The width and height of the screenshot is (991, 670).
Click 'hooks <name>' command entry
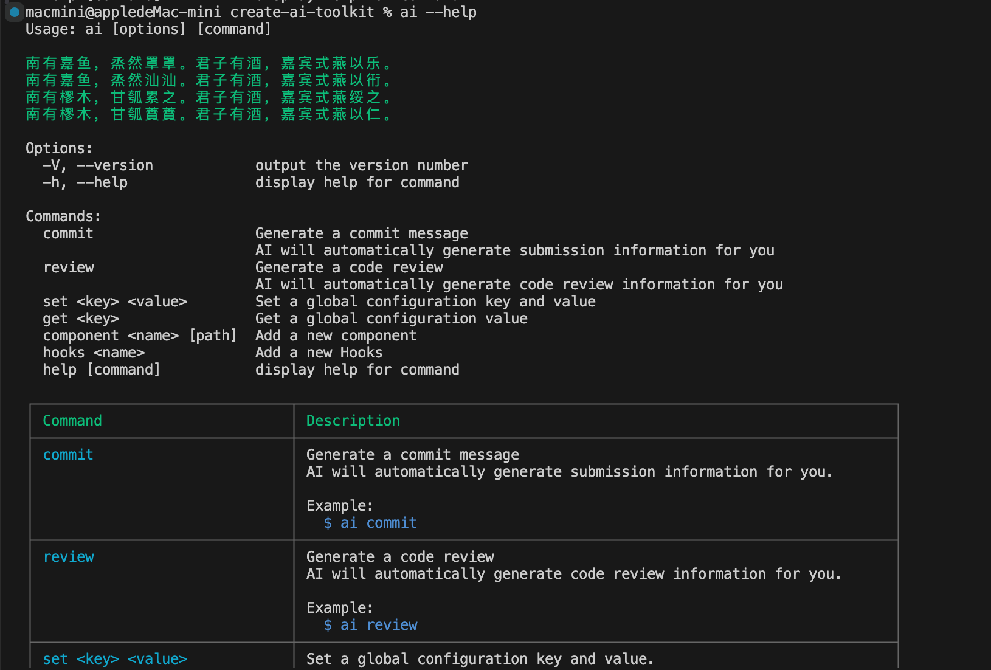point(94,353)
